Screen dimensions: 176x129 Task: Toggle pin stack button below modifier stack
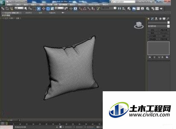150,57
